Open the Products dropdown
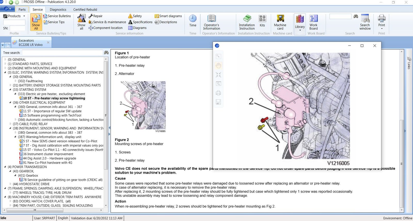The width and height of the screenshot is (413, 221). pos(14,16)
